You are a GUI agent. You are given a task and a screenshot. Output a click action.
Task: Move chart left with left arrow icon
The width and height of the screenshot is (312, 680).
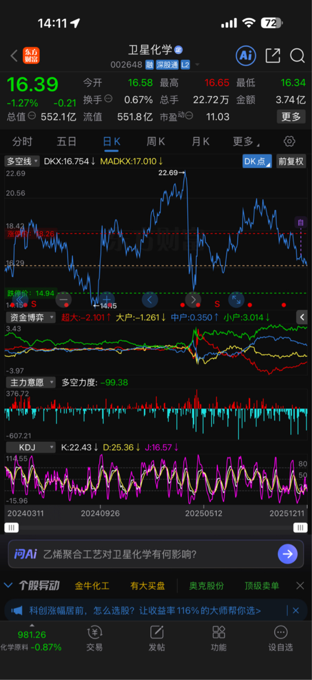[x=150, y=300]
